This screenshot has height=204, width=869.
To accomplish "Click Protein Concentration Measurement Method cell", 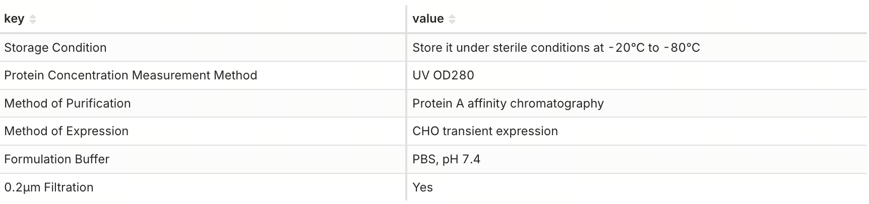I will pyautogui.click(x=131, y=75).
